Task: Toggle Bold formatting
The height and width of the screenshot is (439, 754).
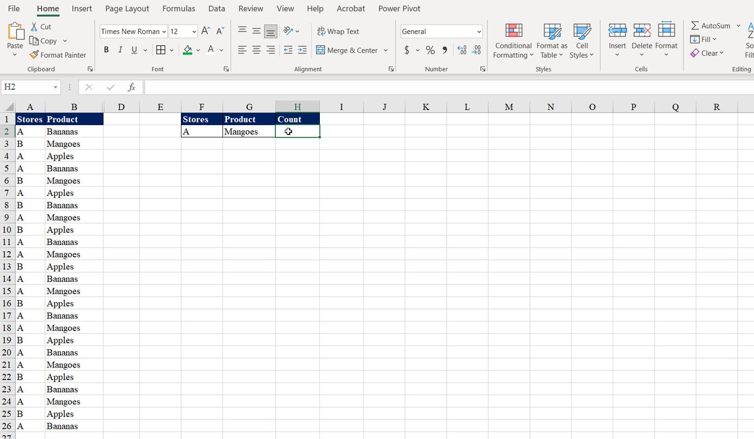Action: pos(106,50)
